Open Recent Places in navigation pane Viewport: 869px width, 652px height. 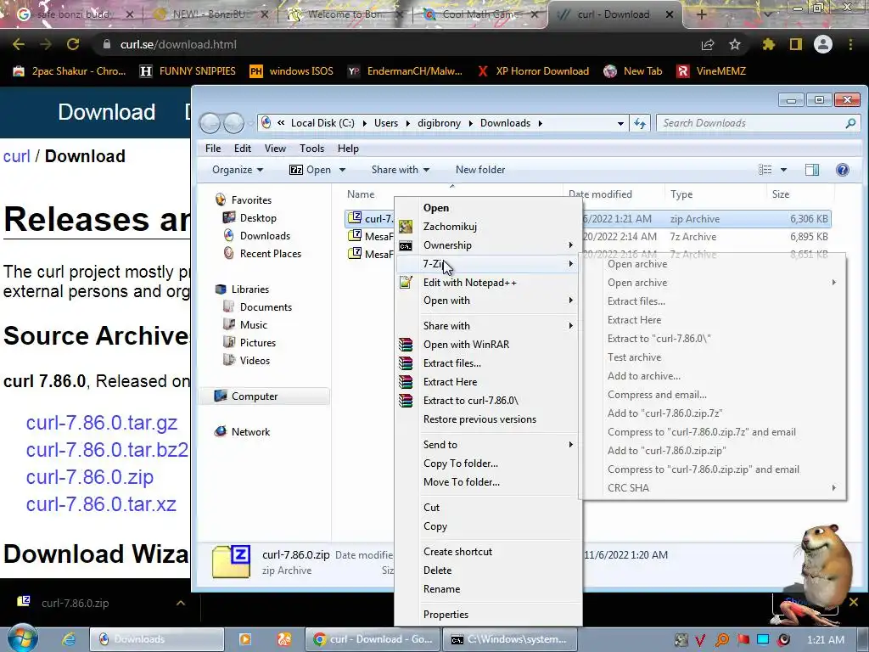(271, 253)
